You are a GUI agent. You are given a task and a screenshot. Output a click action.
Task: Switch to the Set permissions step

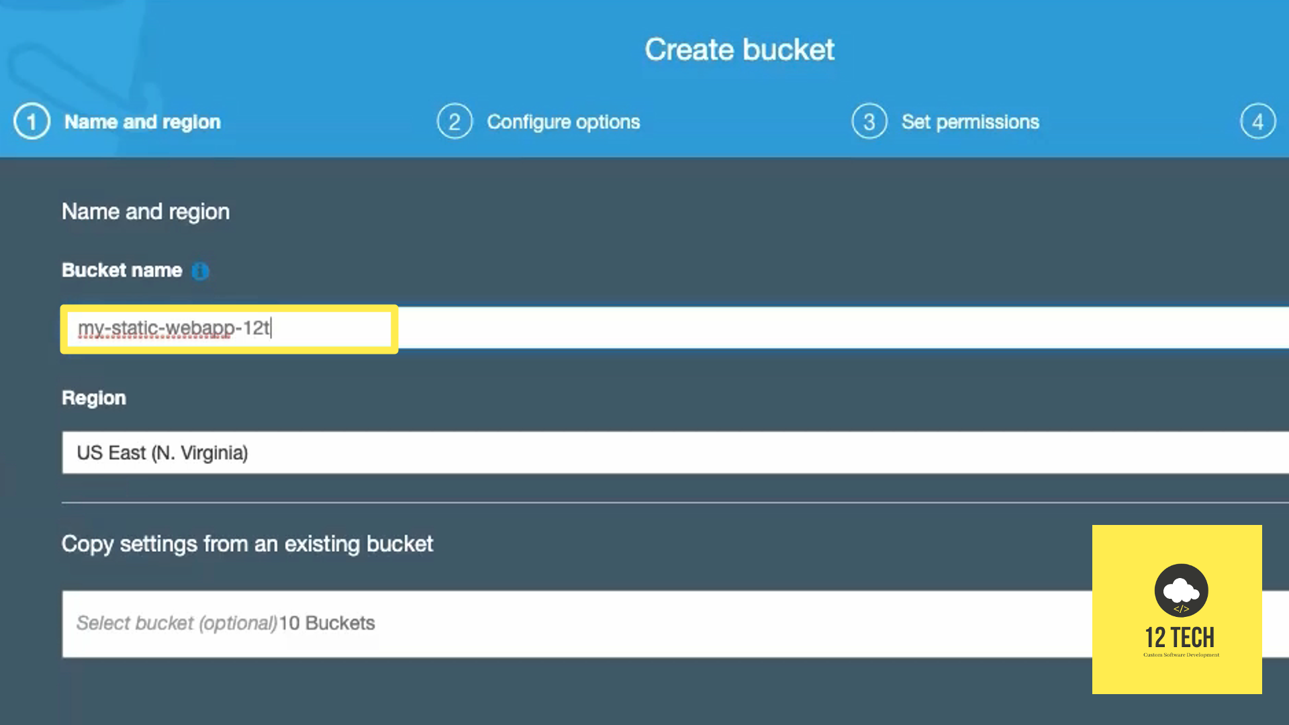tap(969, 122)
